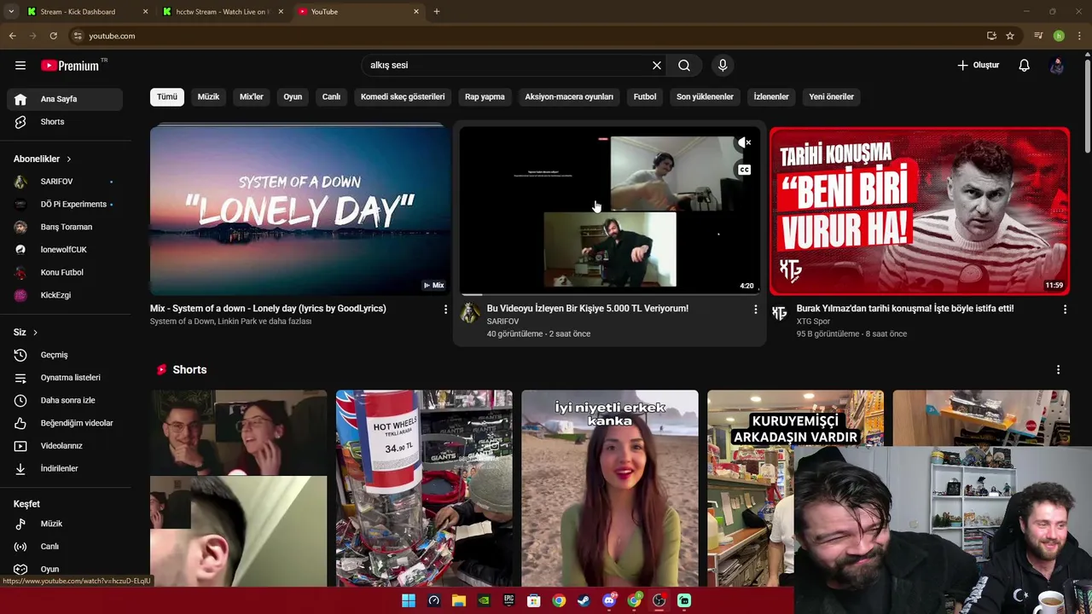Image resolution: width=1092 pixels, height=614 pixels.
Task: Open the Bu Videoyu İzleyen Bir Kişiye title
Action: [x=588, y=309]
